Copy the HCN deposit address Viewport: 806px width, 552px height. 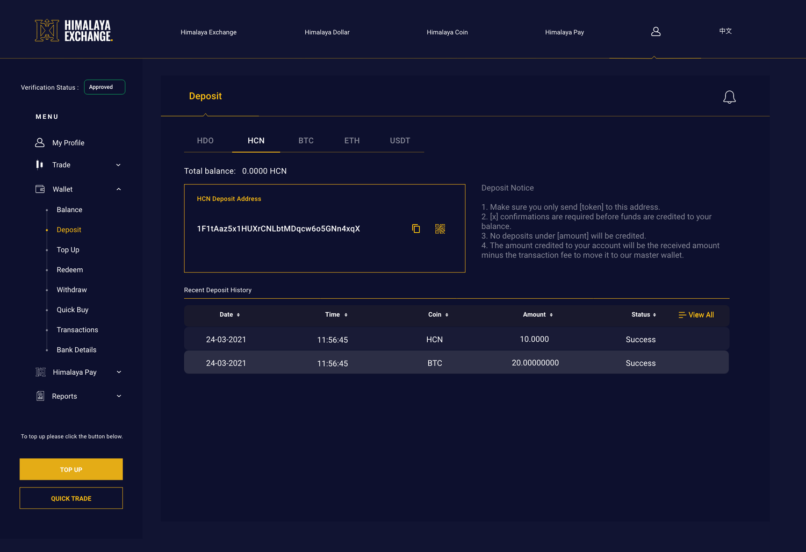point(416,229)
